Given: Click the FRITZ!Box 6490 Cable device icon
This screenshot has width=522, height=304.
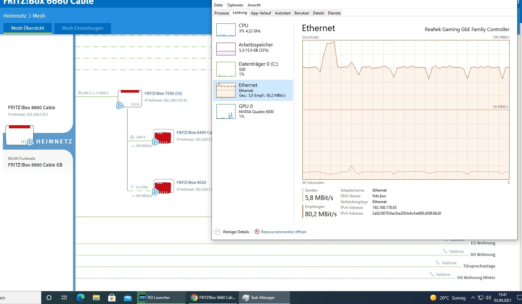Looking at the screenshot, I should 164,137.
